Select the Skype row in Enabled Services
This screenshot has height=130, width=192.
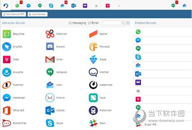[x=162, y=57]
